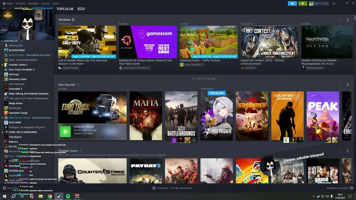Open the Gamescom & Future Games Show news card
The height and width of the screenshot is (200, 356).
coord(148,42)
